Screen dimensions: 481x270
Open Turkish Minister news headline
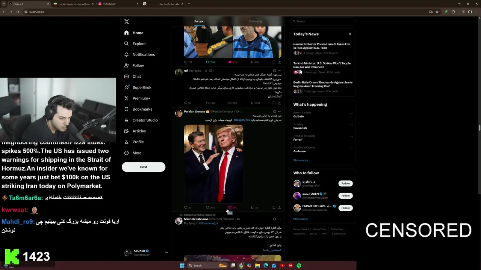[322, 65]
